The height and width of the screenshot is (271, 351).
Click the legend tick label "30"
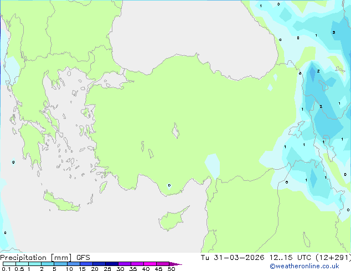tap(120, 269)
